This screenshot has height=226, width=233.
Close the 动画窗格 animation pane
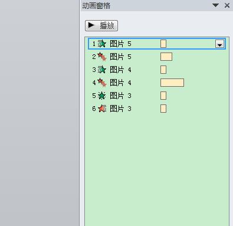coord(227,5)
